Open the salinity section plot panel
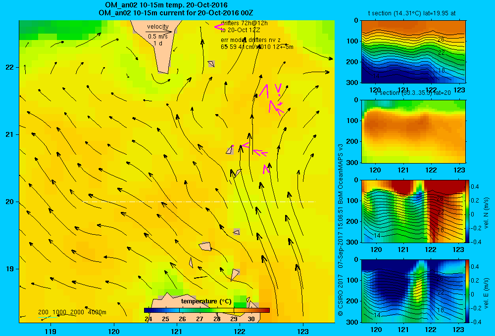The width and height of the screenshot is (495, 336). click(x=413, y=131)
